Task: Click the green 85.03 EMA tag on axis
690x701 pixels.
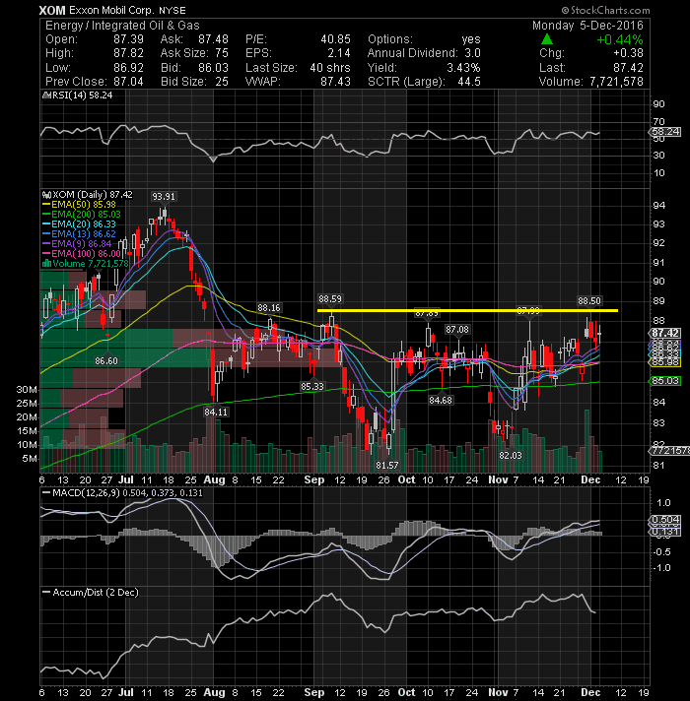Action: coord(664,381)
